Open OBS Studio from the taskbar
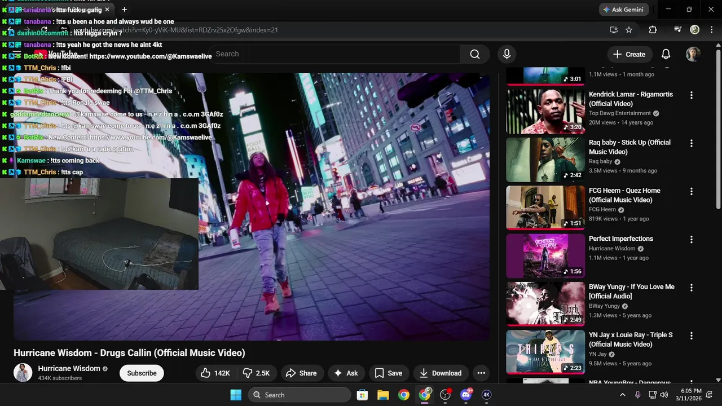This screenshot has width=722, height=406. (446, 395)
